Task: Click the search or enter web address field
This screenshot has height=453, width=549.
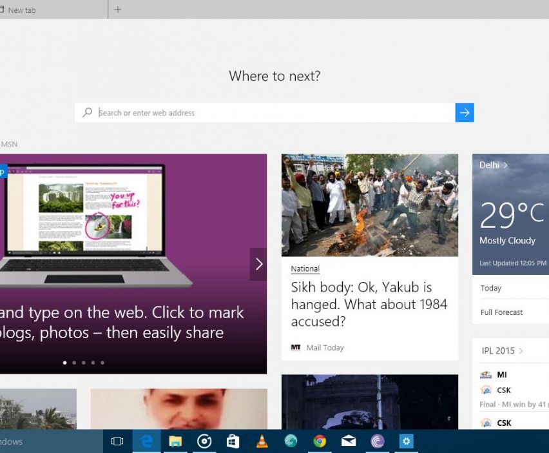Action: point(271,112)
